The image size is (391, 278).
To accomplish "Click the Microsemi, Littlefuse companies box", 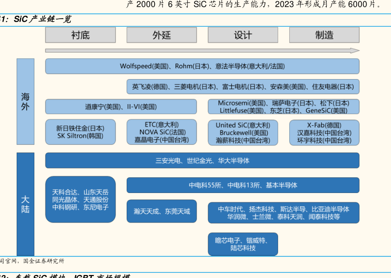I will click(283, 107).
